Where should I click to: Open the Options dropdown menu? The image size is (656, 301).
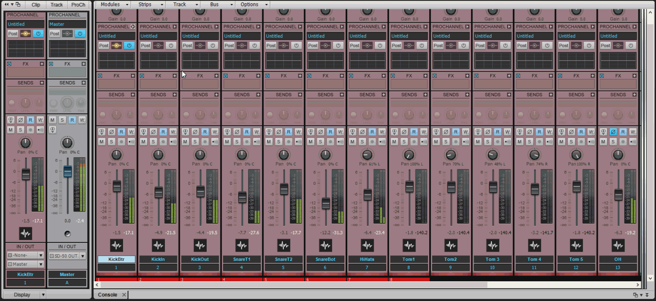(x=253, y=5)
